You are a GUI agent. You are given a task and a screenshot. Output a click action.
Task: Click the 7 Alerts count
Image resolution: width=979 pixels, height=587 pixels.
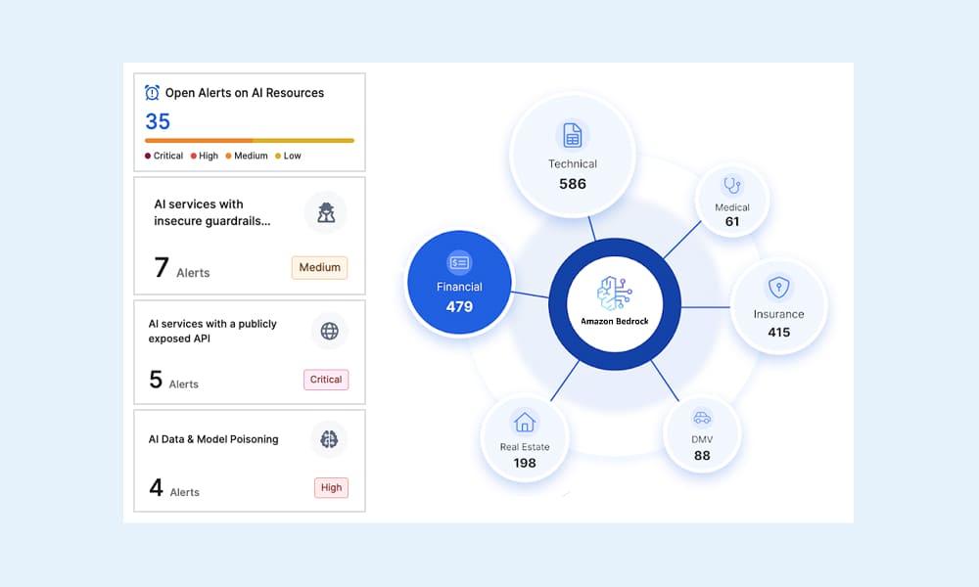click(x=182, y=268)
